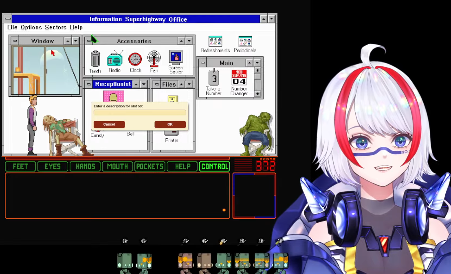Image resolution: width=451 pixels, height=274 pixels.
Task: Click the Accessories window title bar
Action: (x=134, y=41)
